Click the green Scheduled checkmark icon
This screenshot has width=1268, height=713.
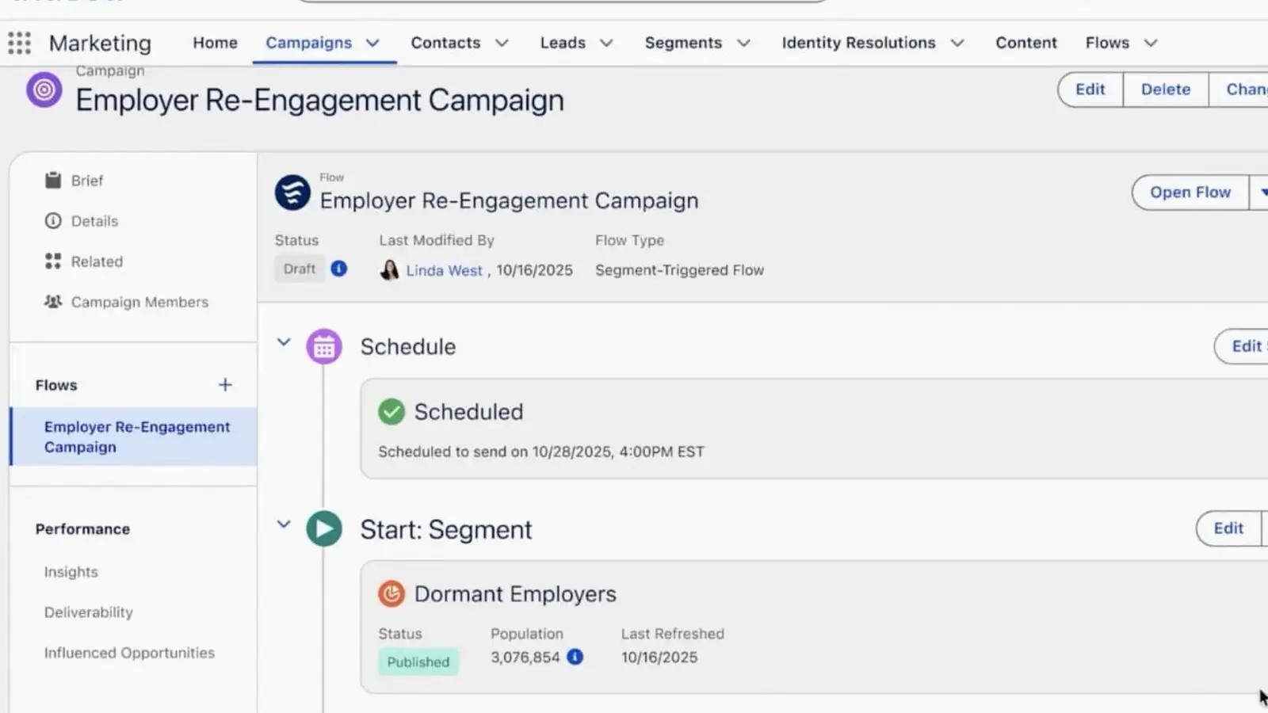click(x=391, y=412)
